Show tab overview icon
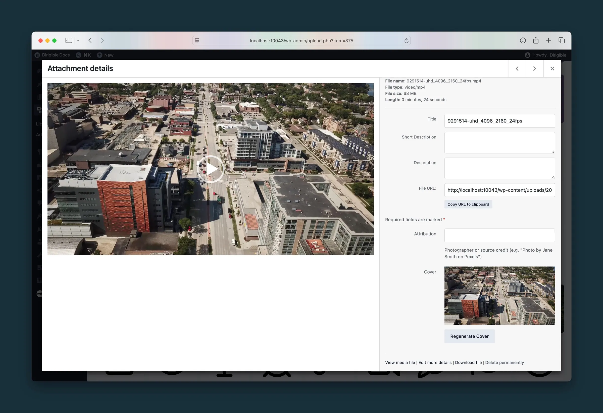 562,40
